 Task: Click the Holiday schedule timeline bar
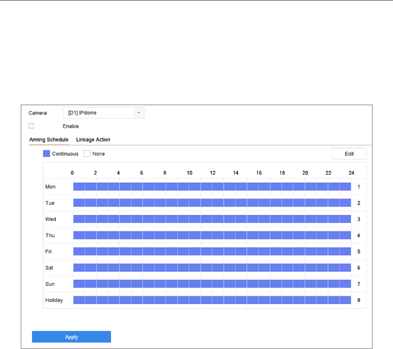tap(212, 300)
